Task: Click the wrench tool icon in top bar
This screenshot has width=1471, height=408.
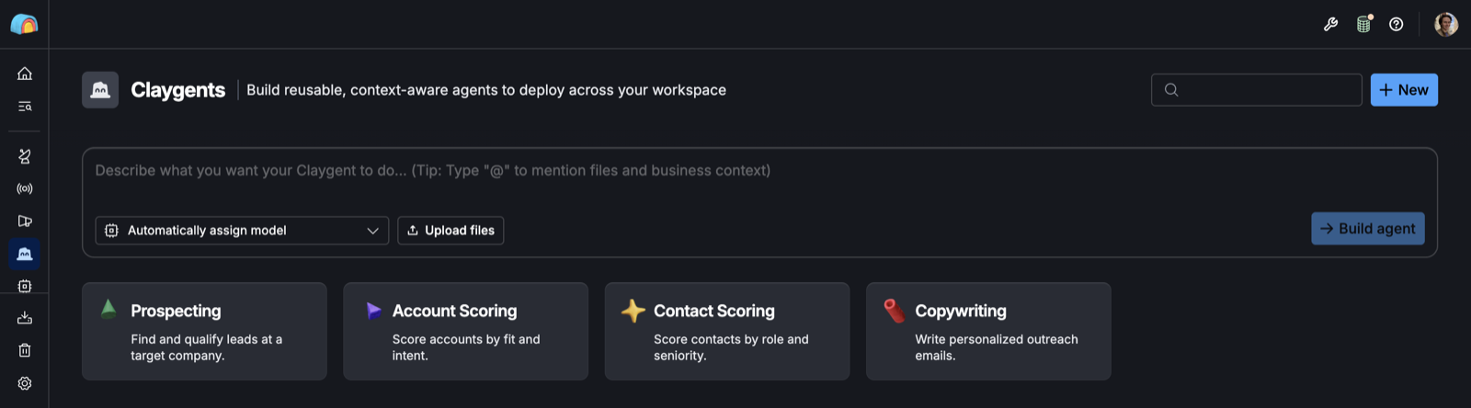Action: (1330, 25)
